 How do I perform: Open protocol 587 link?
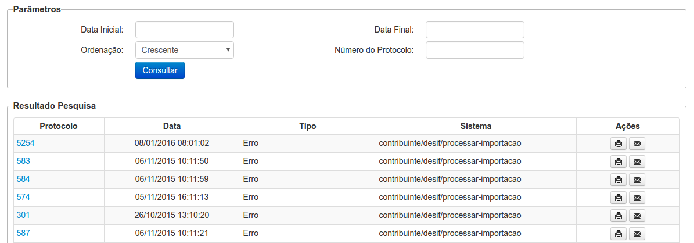[23, 233]
